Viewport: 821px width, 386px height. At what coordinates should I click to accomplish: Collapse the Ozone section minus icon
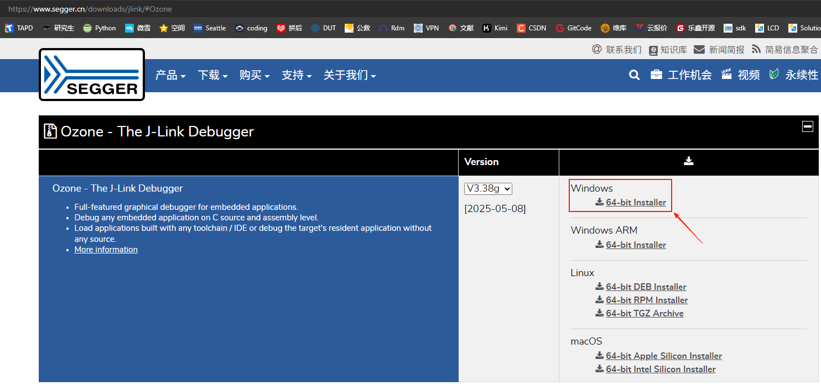808,126
